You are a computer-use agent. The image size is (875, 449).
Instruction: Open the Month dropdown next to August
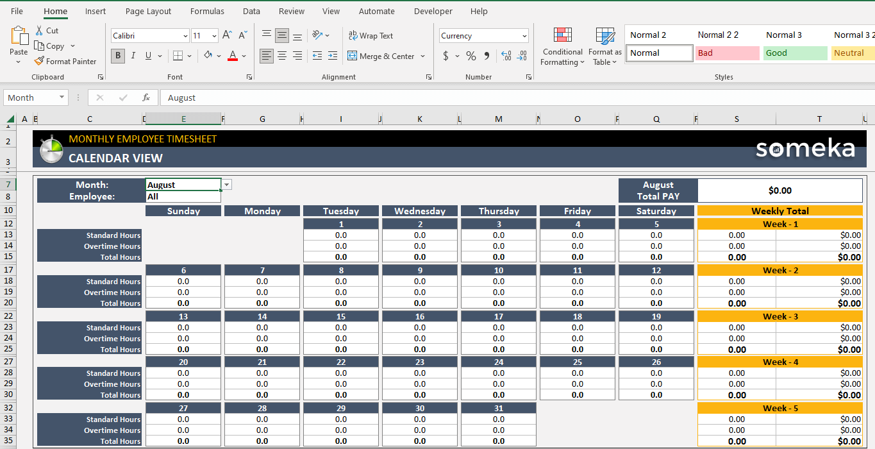point(226,184)
